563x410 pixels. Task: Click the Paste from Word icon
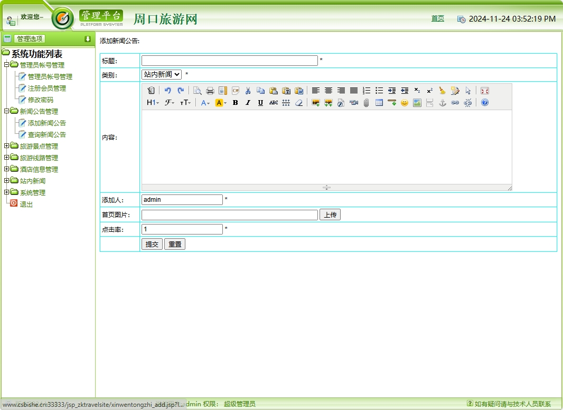(x=298, y=90)
